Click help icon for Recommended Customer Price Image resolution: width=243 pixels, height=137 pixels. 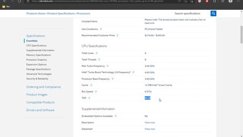click(x=117, y=35)
